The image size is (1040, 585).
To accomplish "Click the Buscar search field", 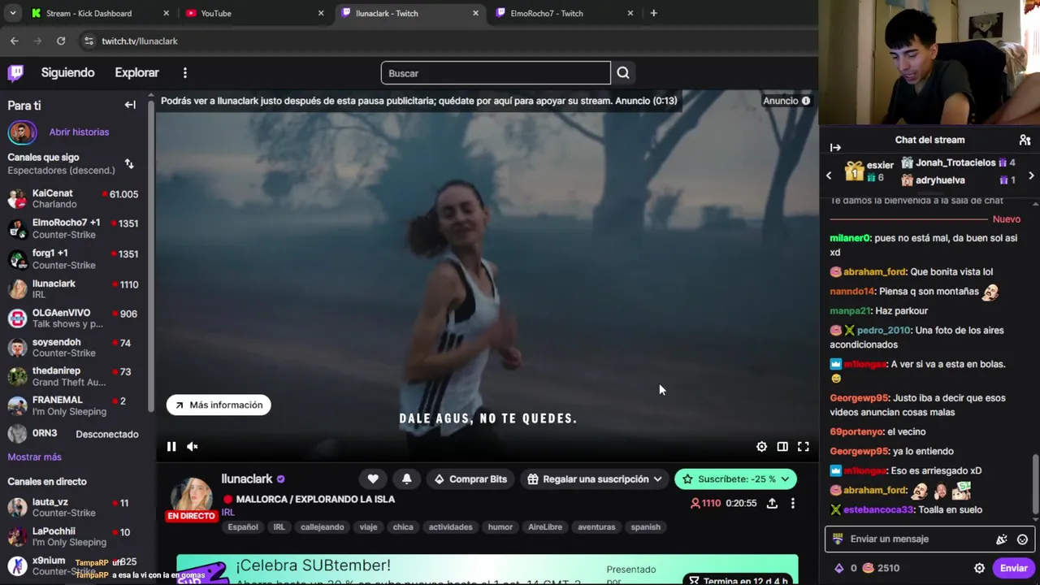I will click(496, 73).
